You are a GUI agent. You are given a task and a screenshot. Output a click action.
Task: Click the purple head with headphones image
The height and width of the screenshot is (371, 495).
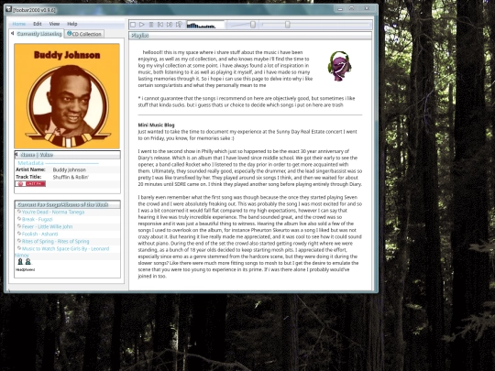tap(340, 66)
